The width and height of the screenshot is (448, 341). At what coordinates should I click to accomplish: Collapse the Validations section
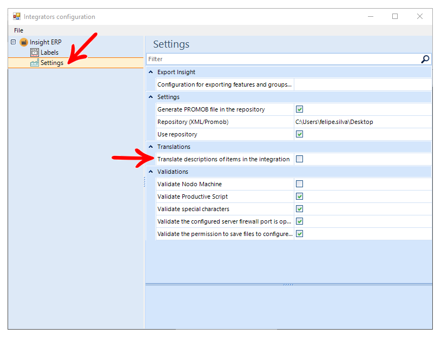[x=150, y=172]
